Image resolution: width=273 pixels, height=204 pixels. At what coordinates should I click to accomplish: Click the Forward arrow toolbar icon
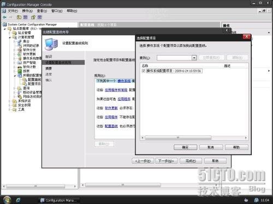tap(11, 17)
